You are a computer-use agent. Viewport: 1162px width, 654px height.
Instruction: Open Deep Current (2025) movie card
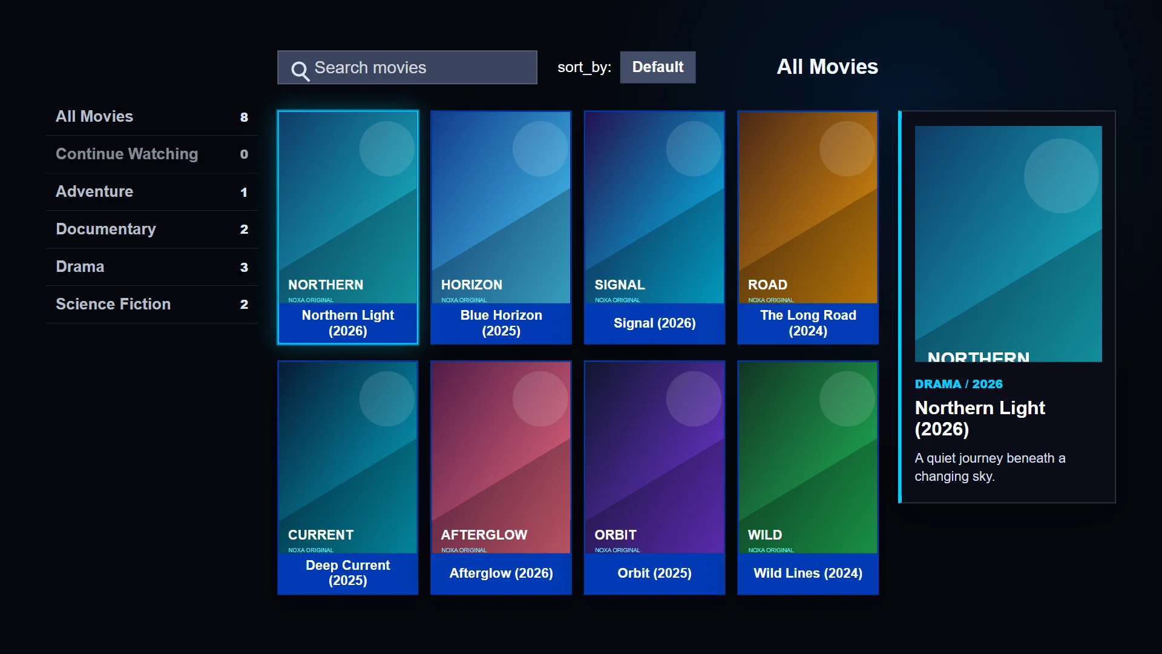[347, 477]
